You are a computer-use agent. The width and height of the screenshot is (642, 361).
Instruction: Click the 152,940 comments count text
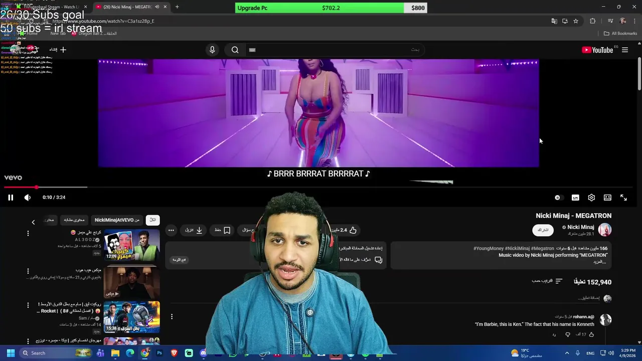[592, 282]
